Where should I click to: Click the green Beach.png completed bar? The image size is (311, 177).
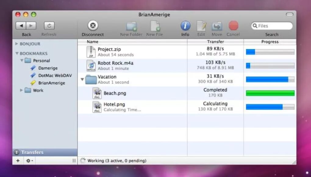pos(270,93)
